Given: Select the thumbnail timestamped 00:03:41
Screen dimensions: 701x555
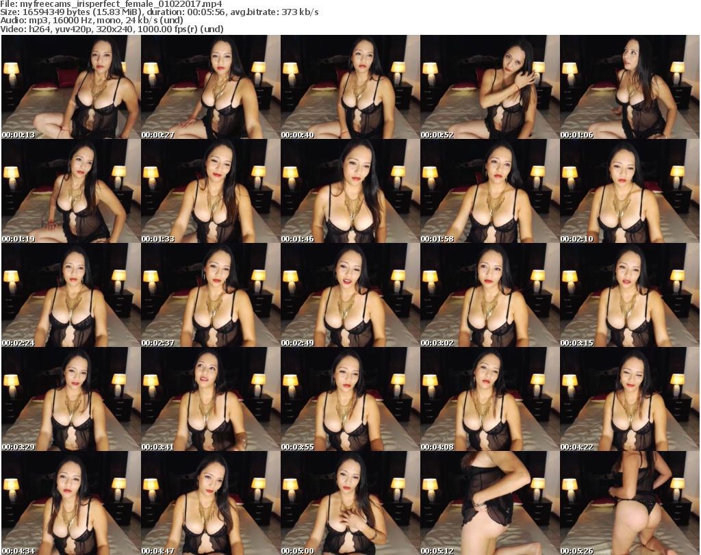Looking at the screenshot, I should pyautogui.click(x=211, y=399).
